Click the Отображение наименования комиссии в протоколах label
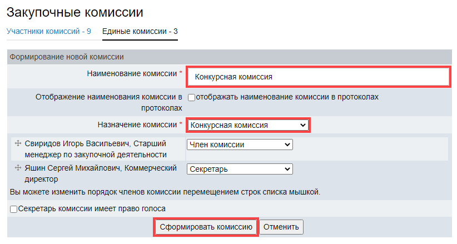This screenshot has height=244, width=457. tap(108, 102)
